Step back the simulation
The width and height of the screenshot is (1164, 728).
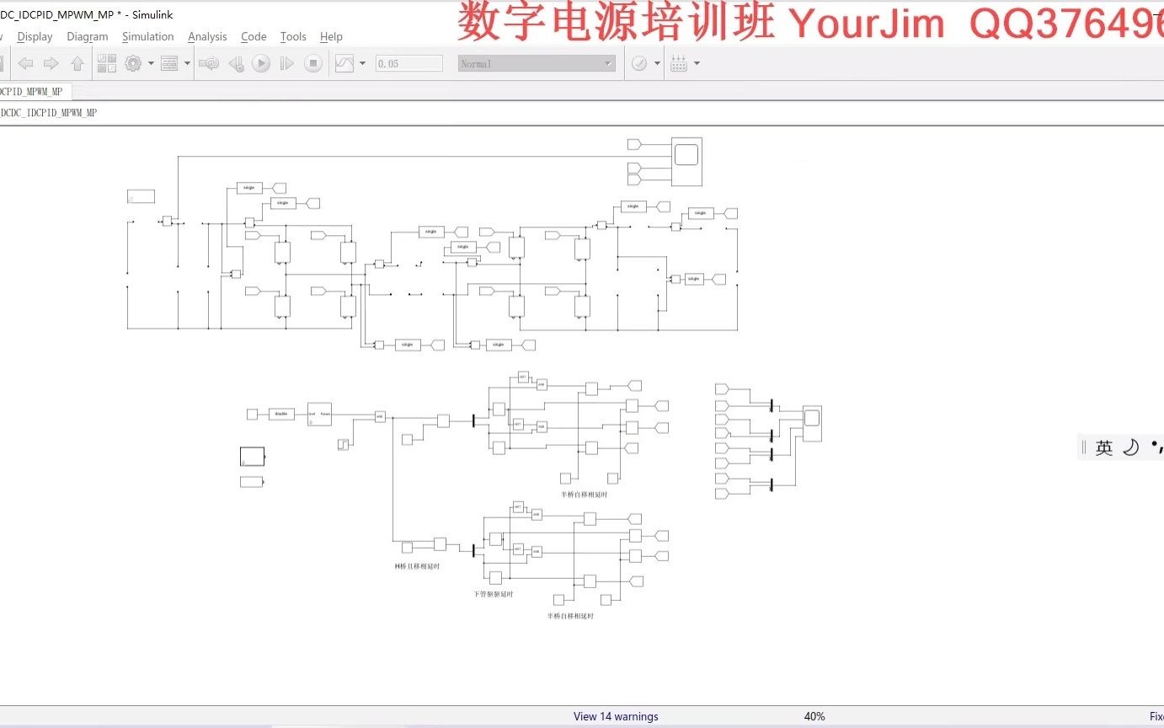(237, 62)
